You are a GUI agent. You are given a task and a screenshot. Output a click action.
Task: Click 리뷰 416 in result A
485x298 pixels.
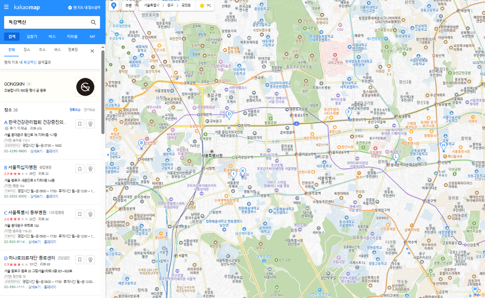[x=36, y=128]
